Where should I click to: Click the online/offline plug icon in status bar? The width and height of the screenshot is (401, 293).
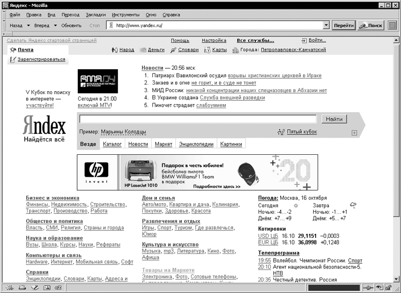pos(368,287)
